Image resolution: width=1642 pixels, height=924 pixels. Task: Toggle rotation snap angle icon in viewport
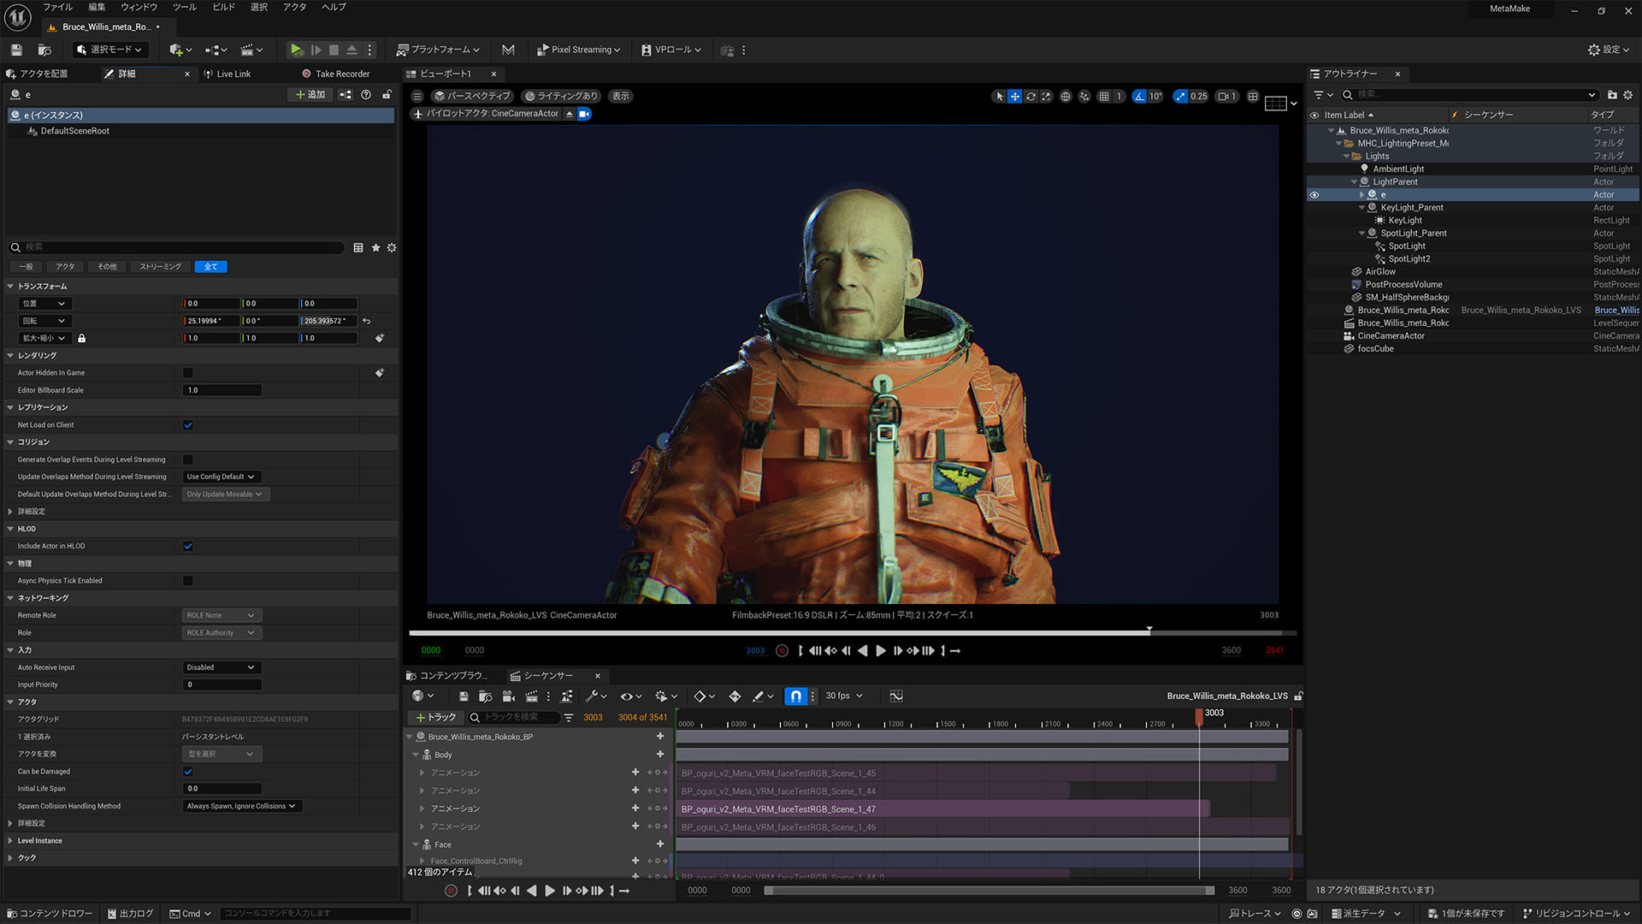(x=1139, y=96)
